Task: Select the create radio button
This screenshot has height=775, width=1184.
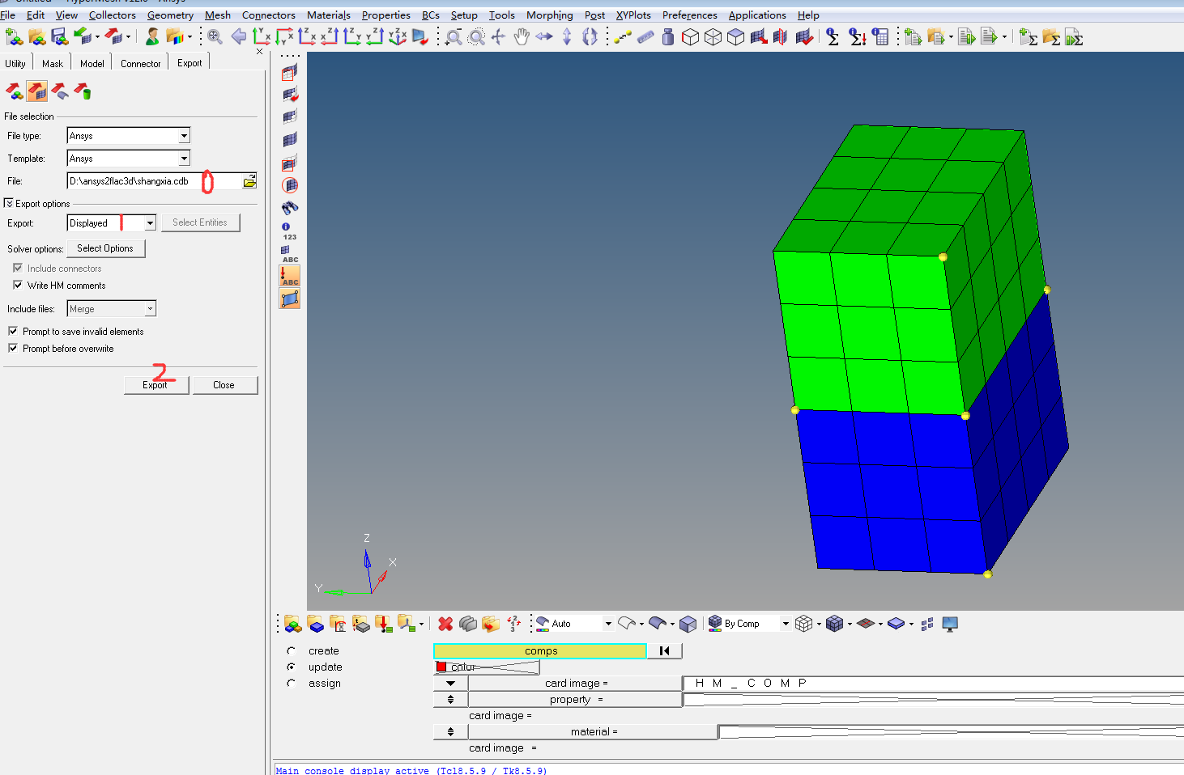Action: coord(292,650)
